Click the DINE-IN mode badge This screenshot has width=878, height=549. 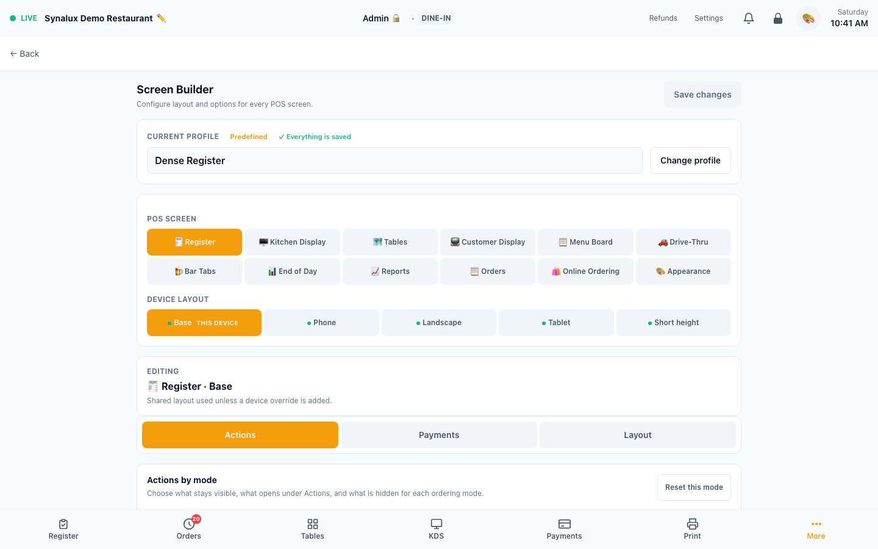[437, 18]
